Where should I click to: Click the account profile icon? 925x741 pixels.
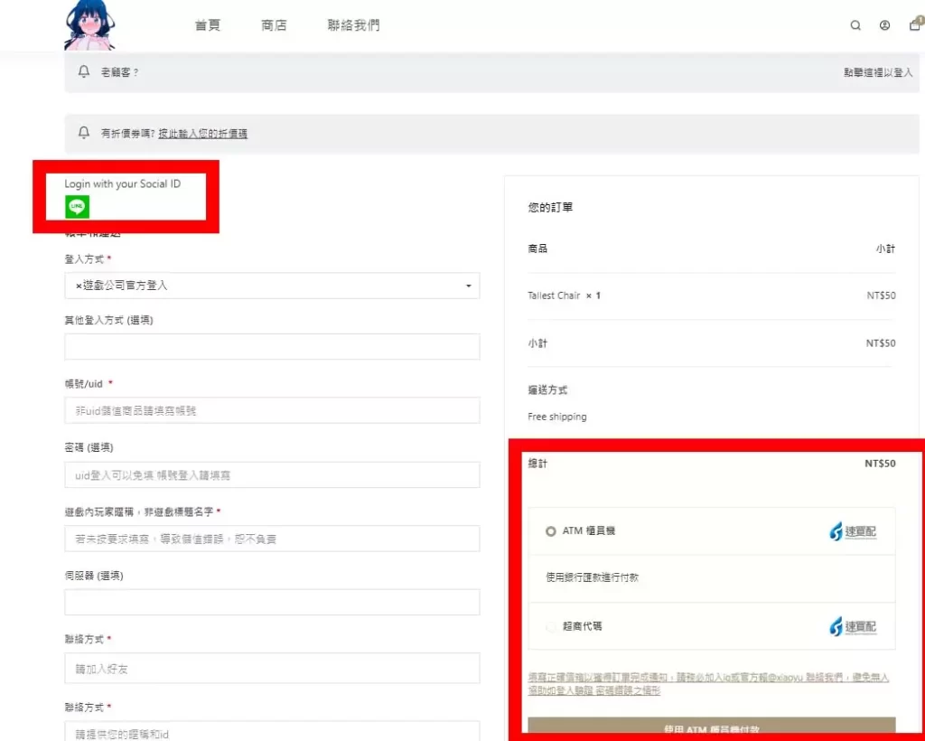pyautogui.click(x=884, y=25)
